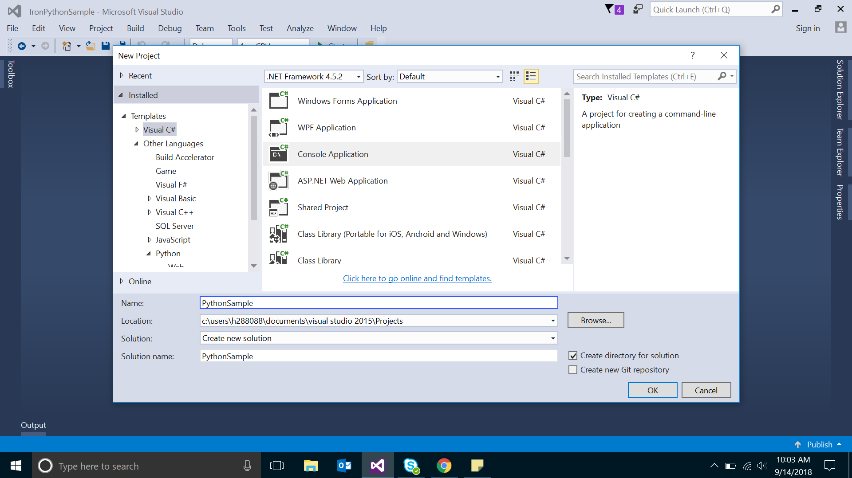This screenshot has height=478, width=852.
Task: Open the Analyze menu
Action: pyautogui.click(x=300, y=28)
